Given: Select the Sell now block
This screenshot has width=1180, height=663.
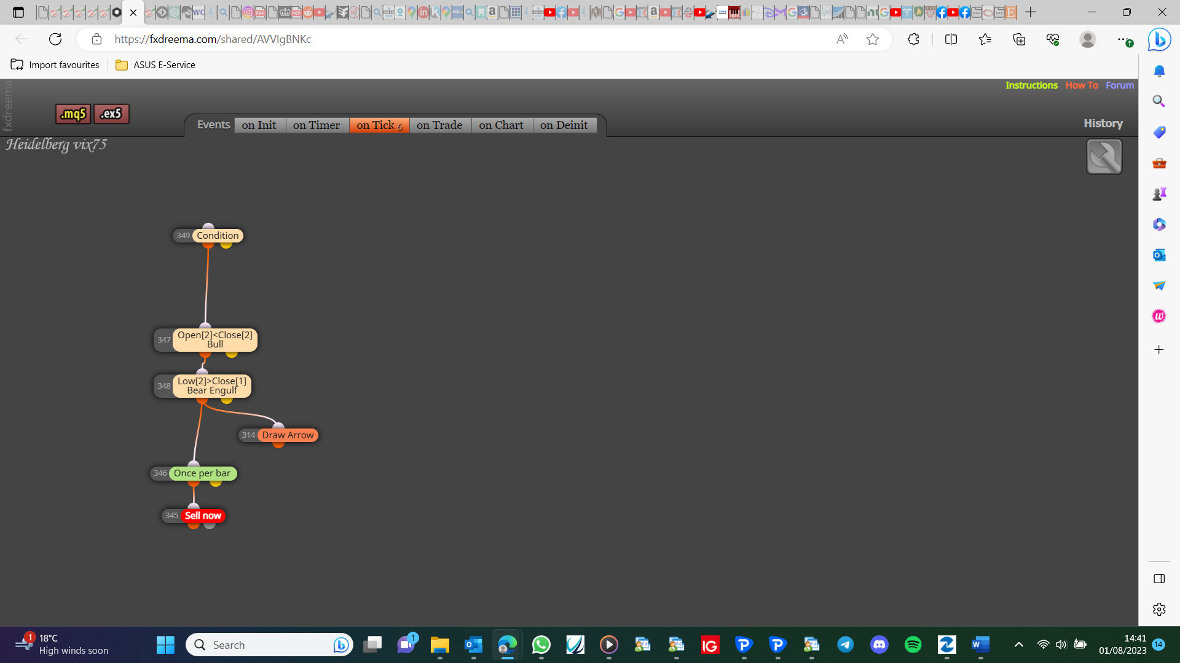Looking at the screenshot, I should pos(203,516).
